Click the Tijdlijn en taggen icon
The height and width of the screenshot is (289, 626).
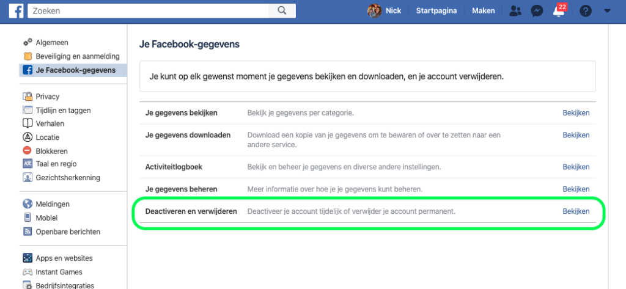28,110
